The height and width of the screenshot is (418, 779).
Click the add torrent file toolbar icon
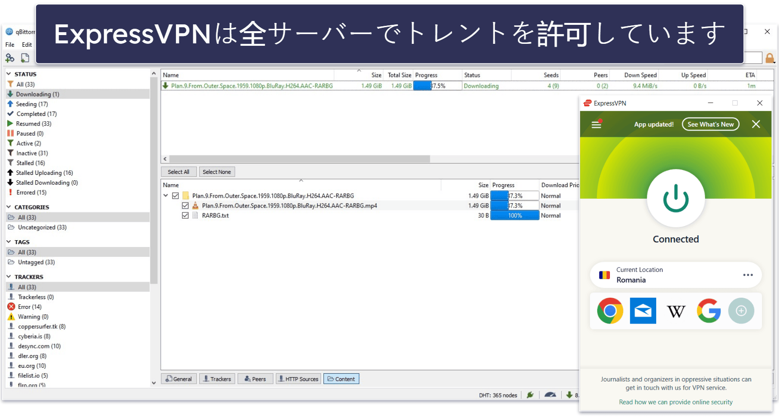tap(25, 58)
